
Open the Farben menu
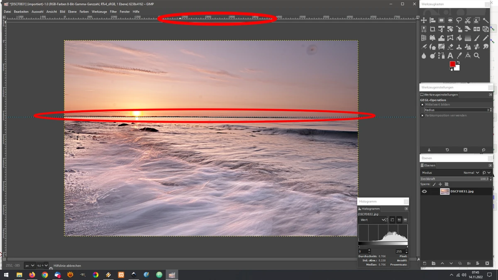click(x=84, y=12)
